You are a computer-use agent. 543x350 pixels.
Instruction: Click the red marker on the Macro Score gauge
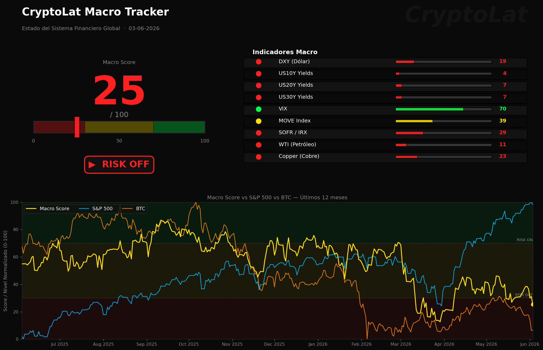pyautogui.click(x=77, y=127)
